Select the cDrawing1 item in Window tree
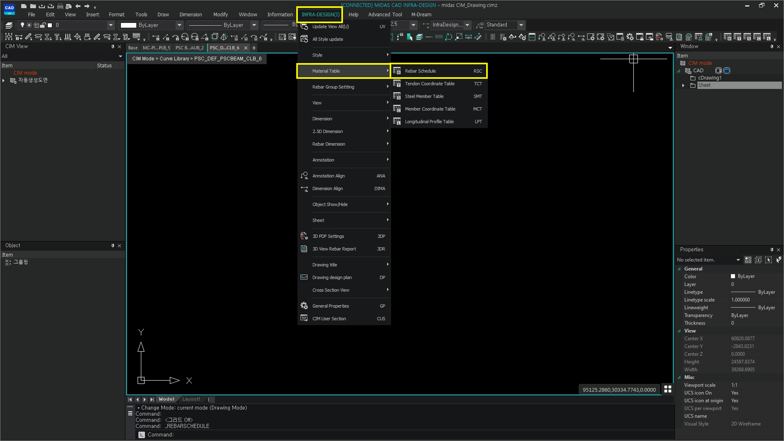The image size is (784, 441). (709, 78)
